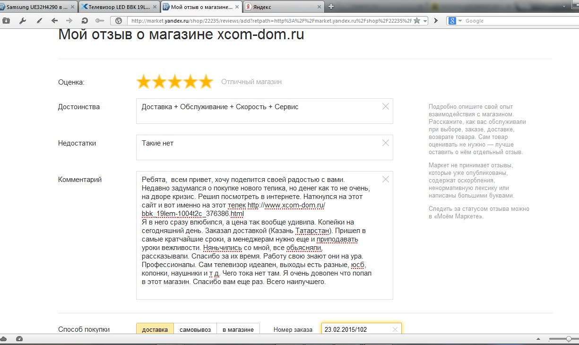Screen dimensions: 579x345
Task: Bookmark page with the star icon
Action: click(417, 21)
